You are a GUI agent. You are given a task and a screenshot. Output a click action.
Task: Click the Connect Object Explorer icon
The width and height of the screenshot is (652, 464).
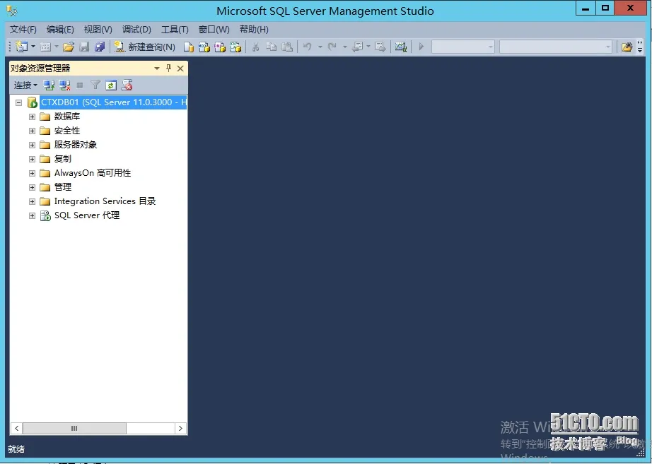pos(49,85)
